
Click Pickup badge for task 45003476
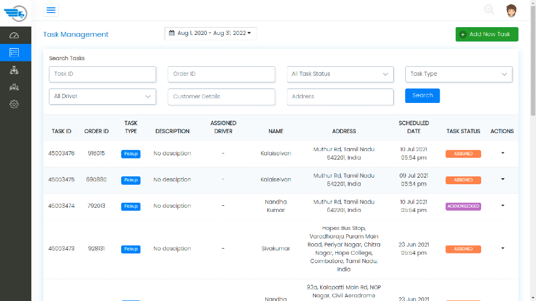click(x=131, y=154)
